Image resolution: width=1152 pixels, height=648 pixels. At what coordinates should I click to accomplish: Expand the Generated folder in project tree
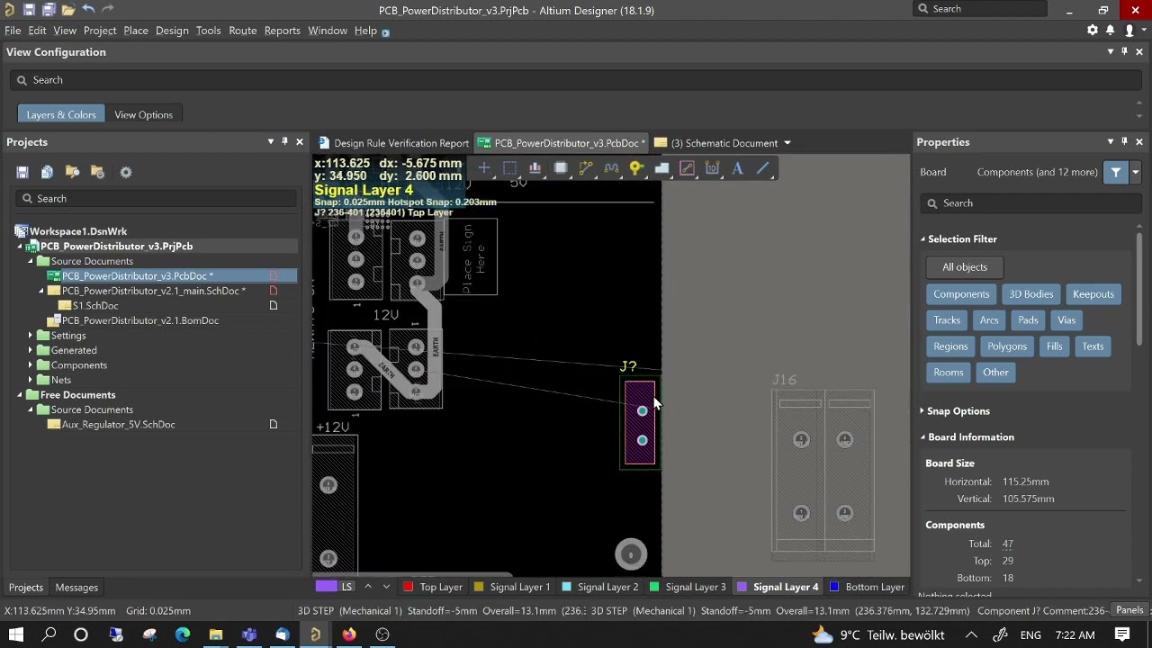click(x=31, y=350)
